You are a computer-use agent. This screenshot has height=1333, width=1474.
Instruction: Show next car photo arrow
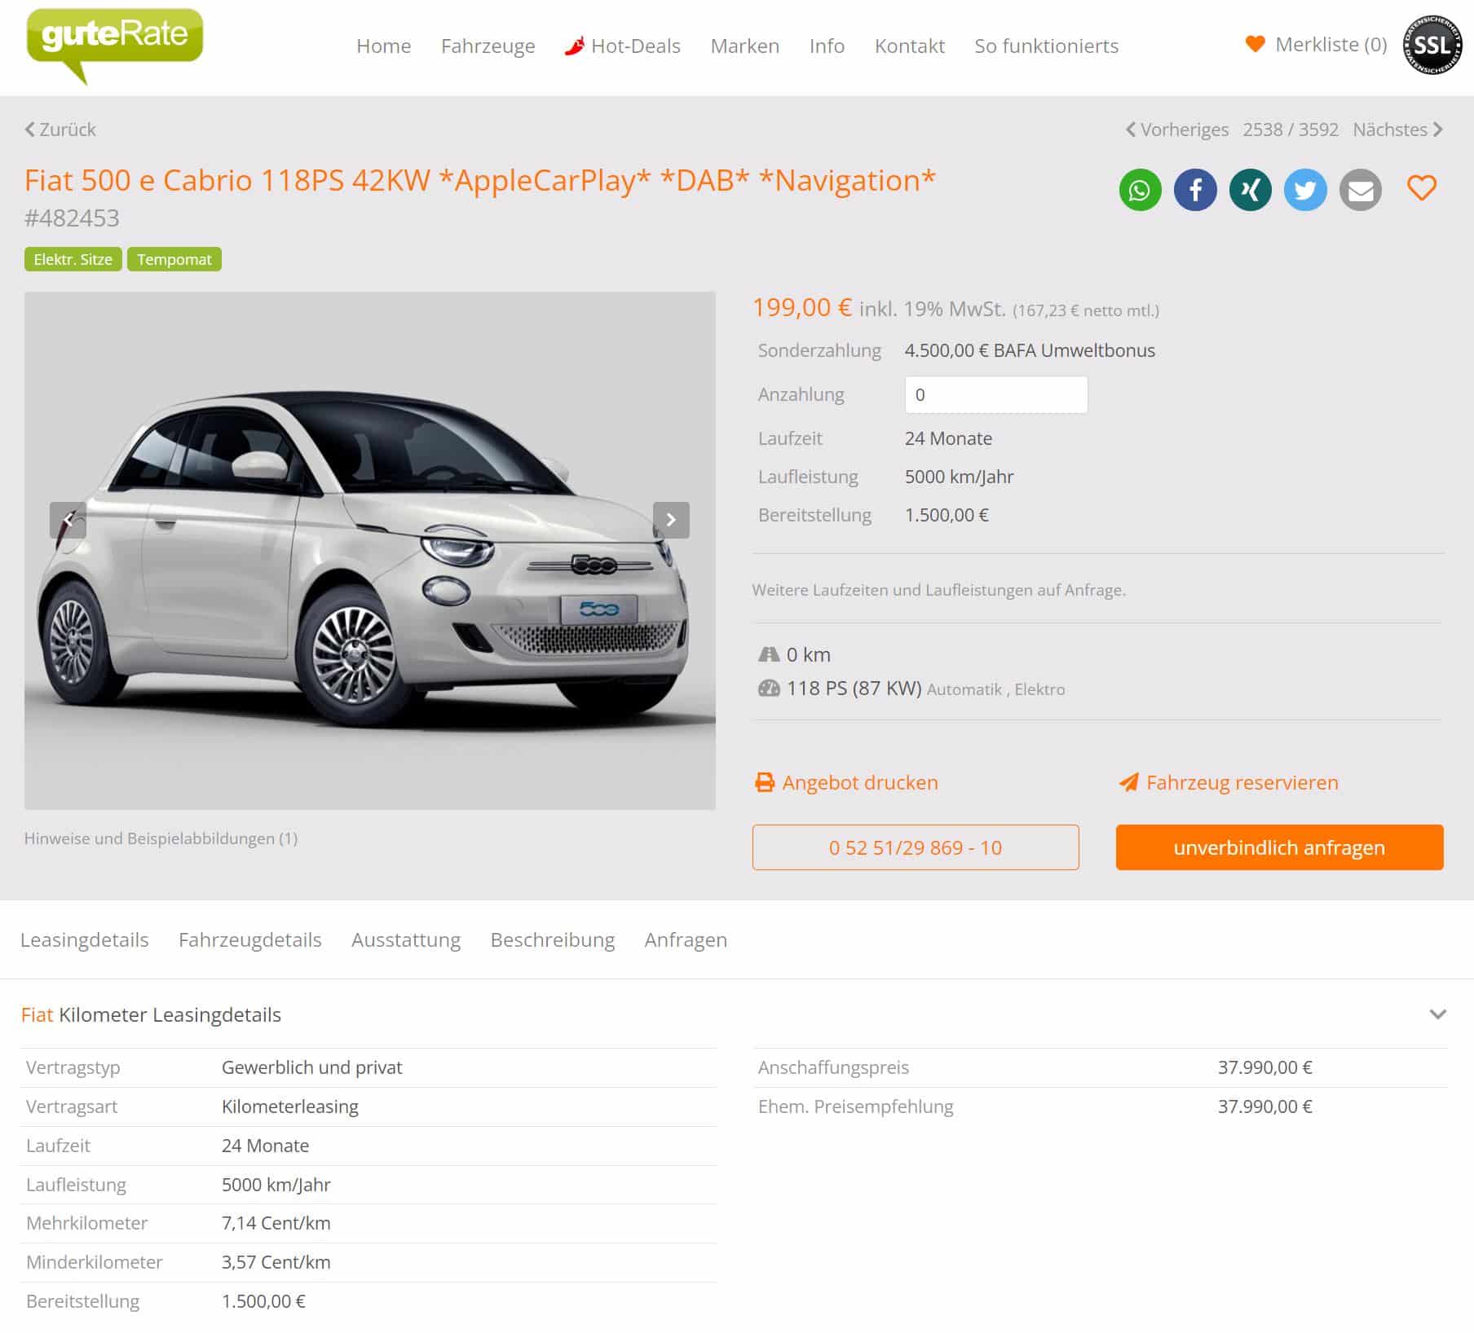[x=671, y=520]
